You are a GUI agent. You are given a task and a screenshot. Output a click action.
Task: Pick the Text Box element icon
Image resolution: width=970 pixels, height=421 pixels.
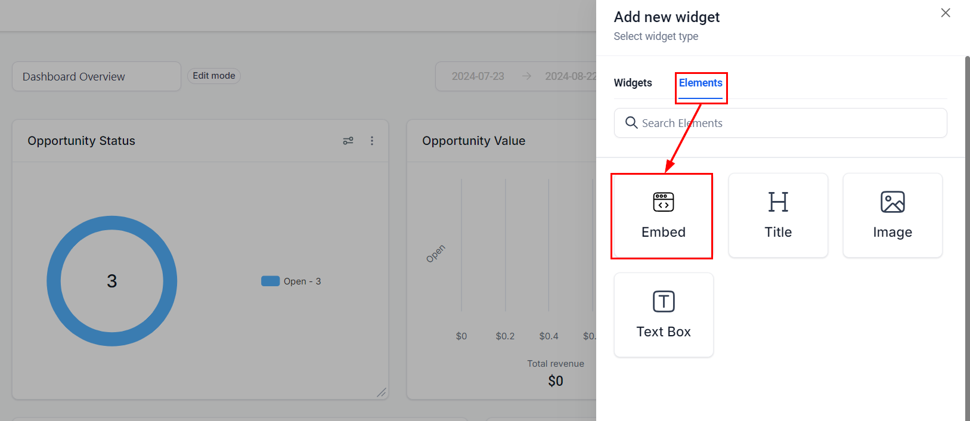(x=663, y=302)
